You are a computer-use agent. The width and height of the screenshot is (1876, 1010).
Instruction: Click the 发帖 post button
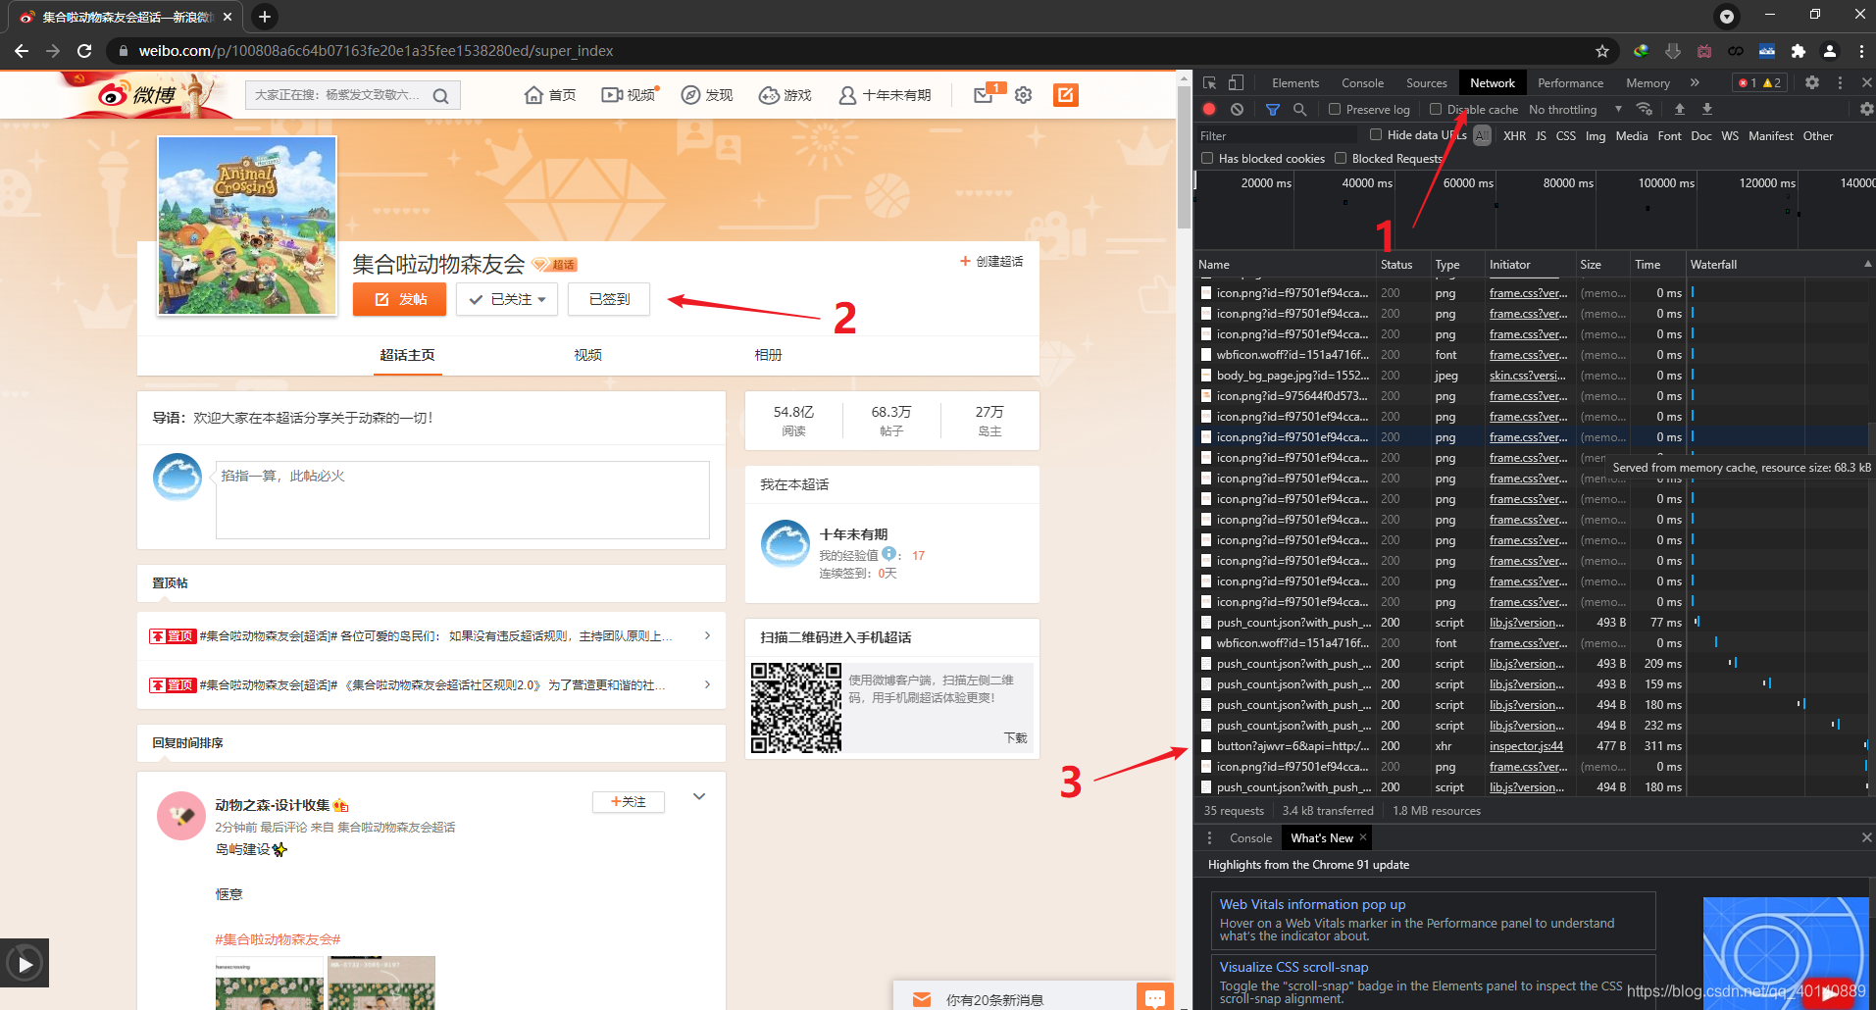click(399, 299)
